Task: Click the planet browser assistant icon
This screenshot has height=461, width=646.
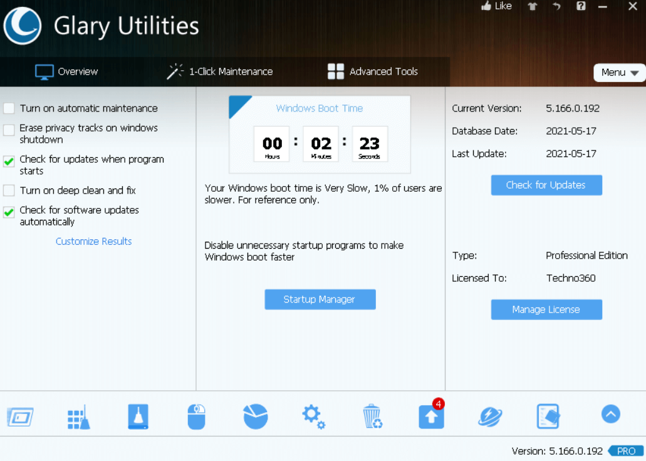Action: pos(489,417)
